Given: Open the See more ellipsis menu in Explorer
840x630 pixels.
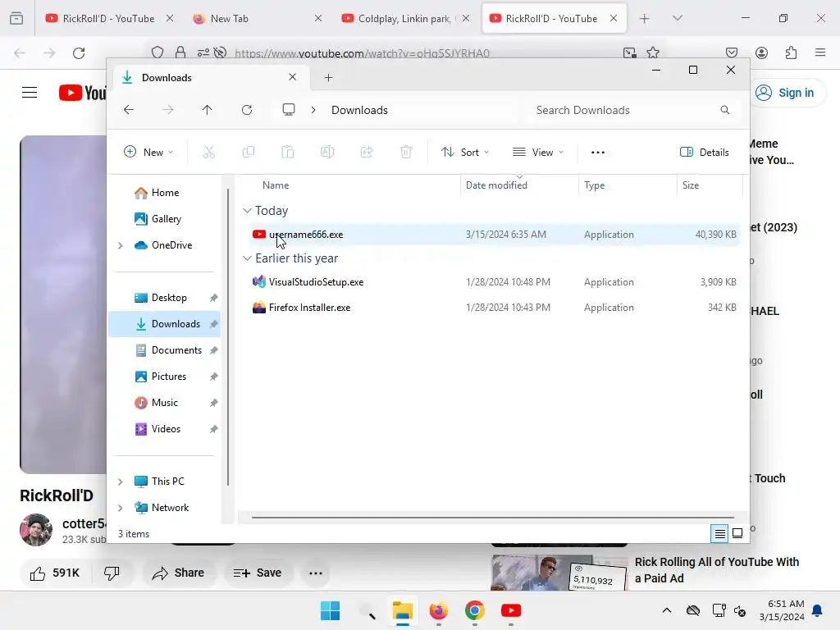Looking at the screenshot, I should [598, 153].
